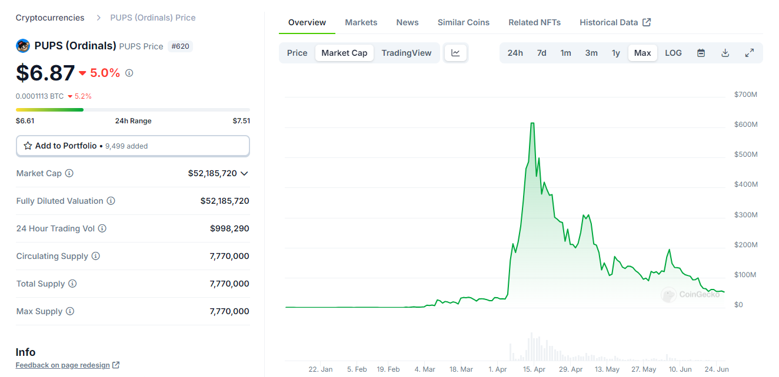Click the PUPS coin logo icon
The image size is (779, 377).
click(x=23, y=46)
